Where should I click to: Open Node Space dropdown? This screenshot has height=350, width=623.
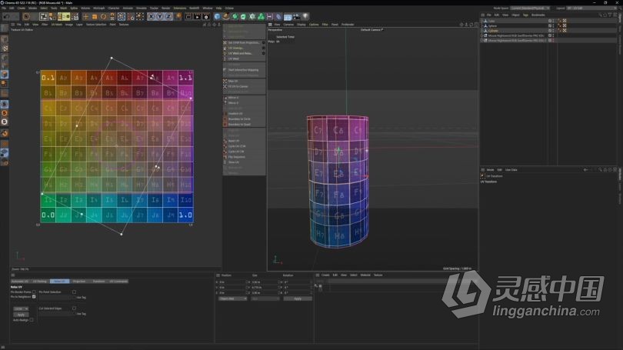[x=530, y=8]
